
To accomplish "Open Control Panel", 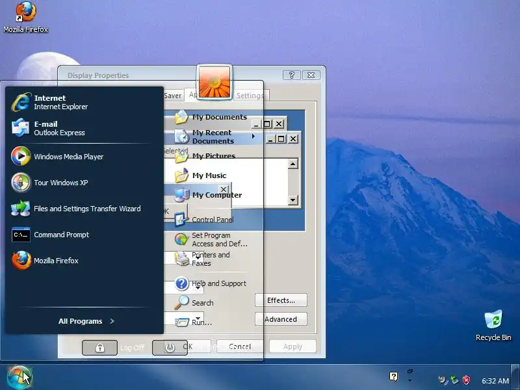I will tap(204, 220).
